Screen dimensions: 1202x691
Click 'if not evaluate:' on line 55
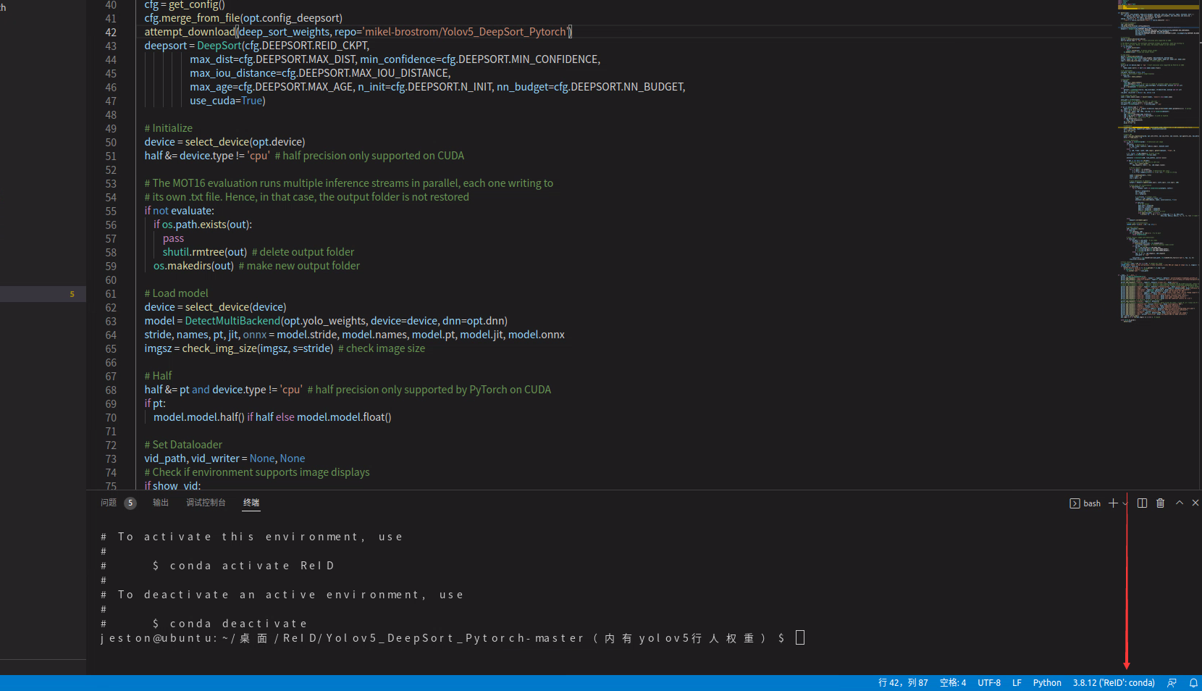pos(179,211)
